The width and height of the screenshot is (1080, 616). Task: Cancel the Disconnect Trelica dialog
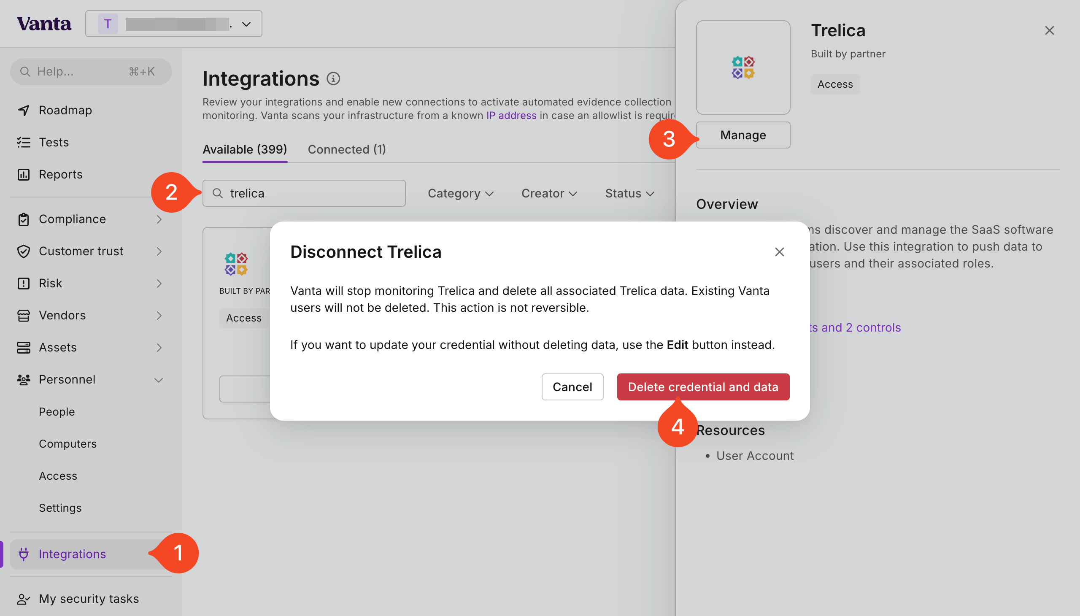coord(572,387)
